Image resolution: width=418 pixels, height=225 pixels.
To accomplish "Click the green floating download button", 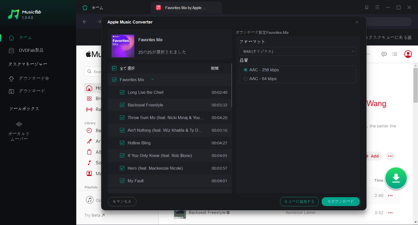I will pyautogui.click(x=396, y=178).
